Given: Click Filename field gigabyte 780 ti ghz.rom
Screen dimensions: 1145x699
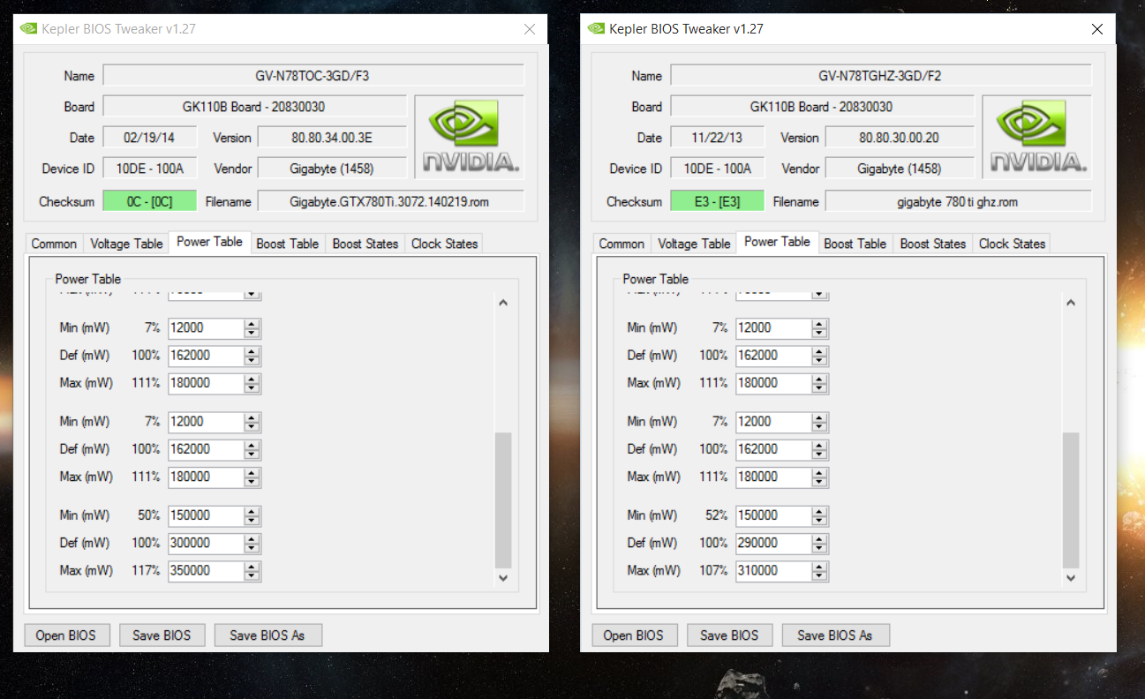Looking at the screenshot, I should click(x=958, y=201).
